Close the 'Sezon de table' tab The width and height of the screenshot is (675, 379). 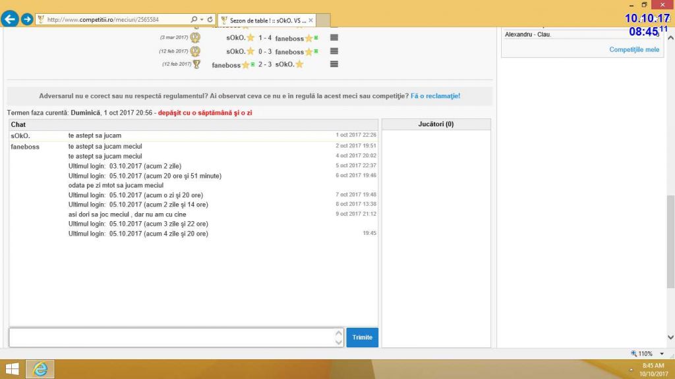311,20
